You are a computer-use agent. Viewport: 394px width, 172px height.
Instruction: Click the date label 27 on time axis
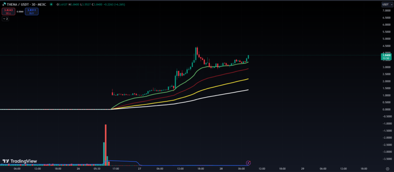point(139,169)
